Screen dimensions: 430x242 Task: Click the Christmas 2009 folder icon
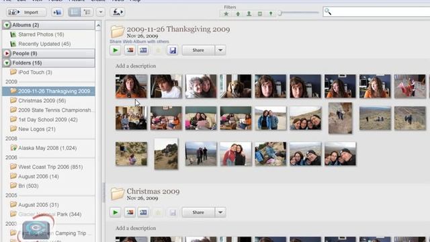[118, 194]
